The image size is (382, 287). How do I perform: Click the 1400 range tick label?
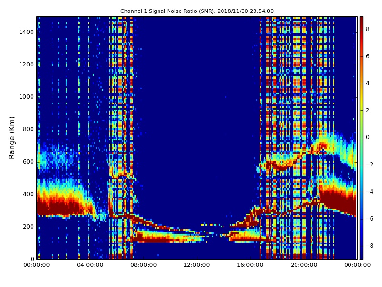point(27,32)
